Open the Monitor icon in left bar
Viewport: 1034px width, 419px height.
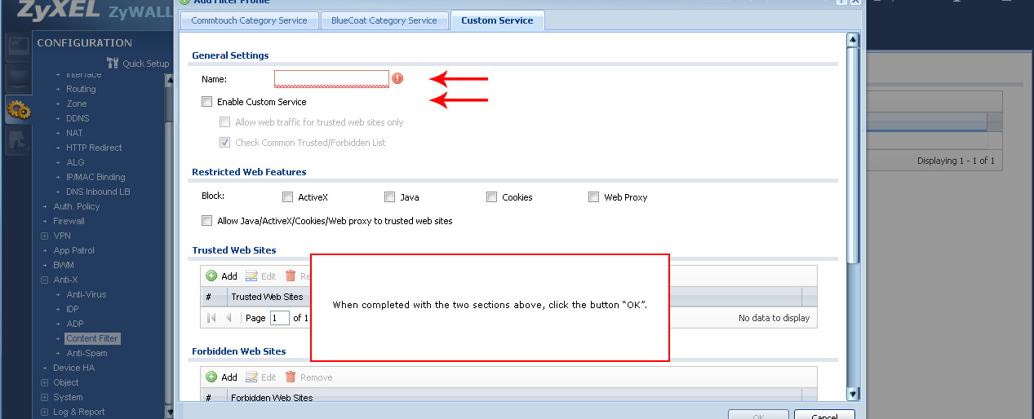pos(17,79)
